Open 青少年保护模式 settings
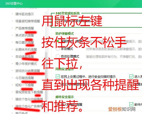142x114 pixels. pyautogui.click(x=26, y=64)
